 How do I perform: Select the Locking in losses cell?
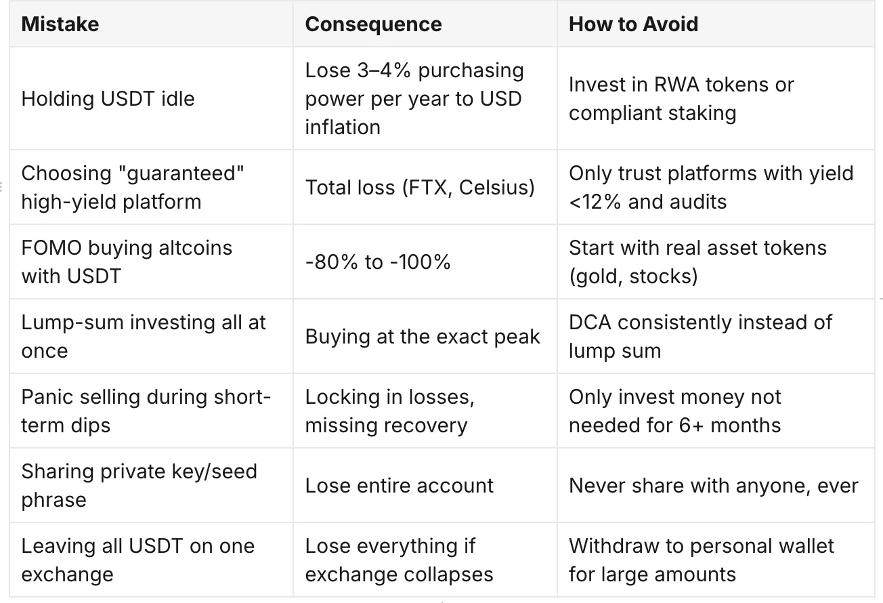[425, 411]
